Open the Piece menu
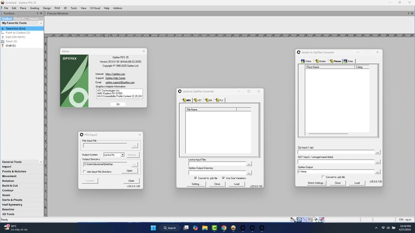Image resolution: width=415 pixels, height=233 pixels. [x=23, y=8]
